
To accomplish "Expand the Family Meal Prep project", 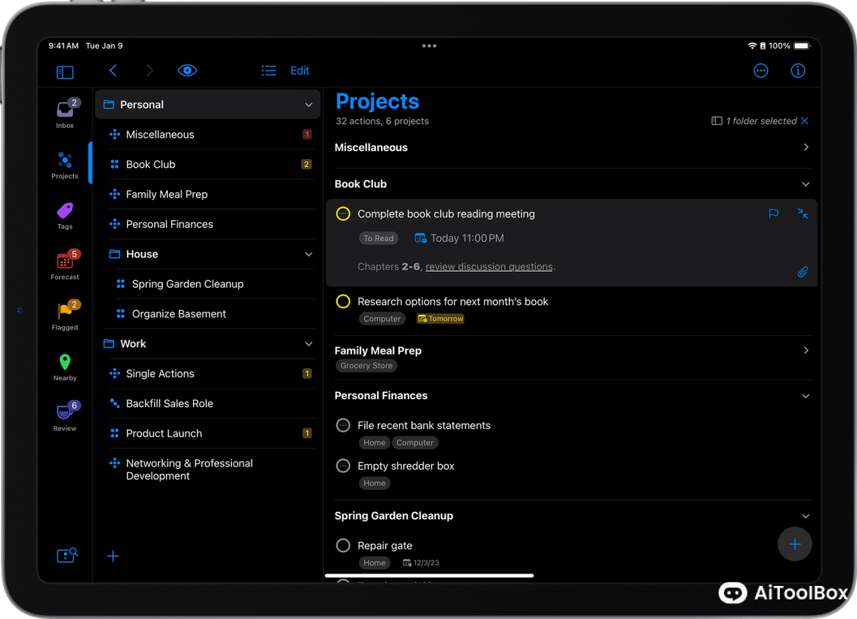I will click(x=806, y=350).
